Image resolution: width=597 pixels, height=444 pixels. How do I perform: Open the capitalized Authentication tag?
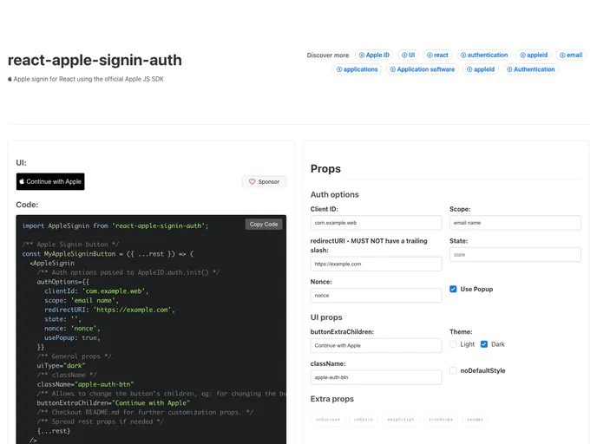point(531,69)
